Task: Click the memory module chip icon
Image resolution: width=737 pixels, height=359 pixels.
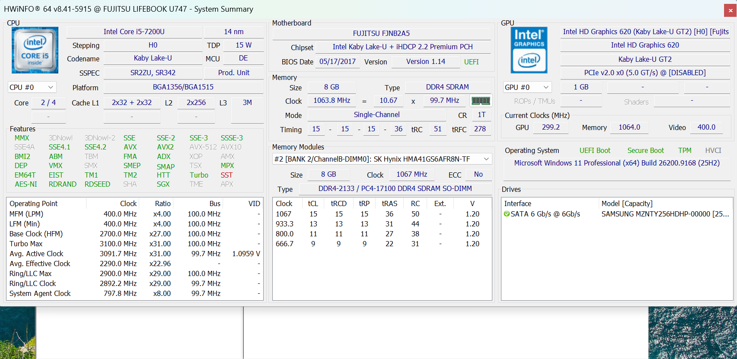Action: pos(481,101)
